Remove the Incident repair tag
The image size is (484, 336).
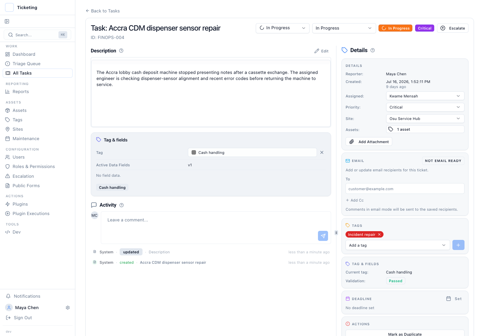[379, 235]
